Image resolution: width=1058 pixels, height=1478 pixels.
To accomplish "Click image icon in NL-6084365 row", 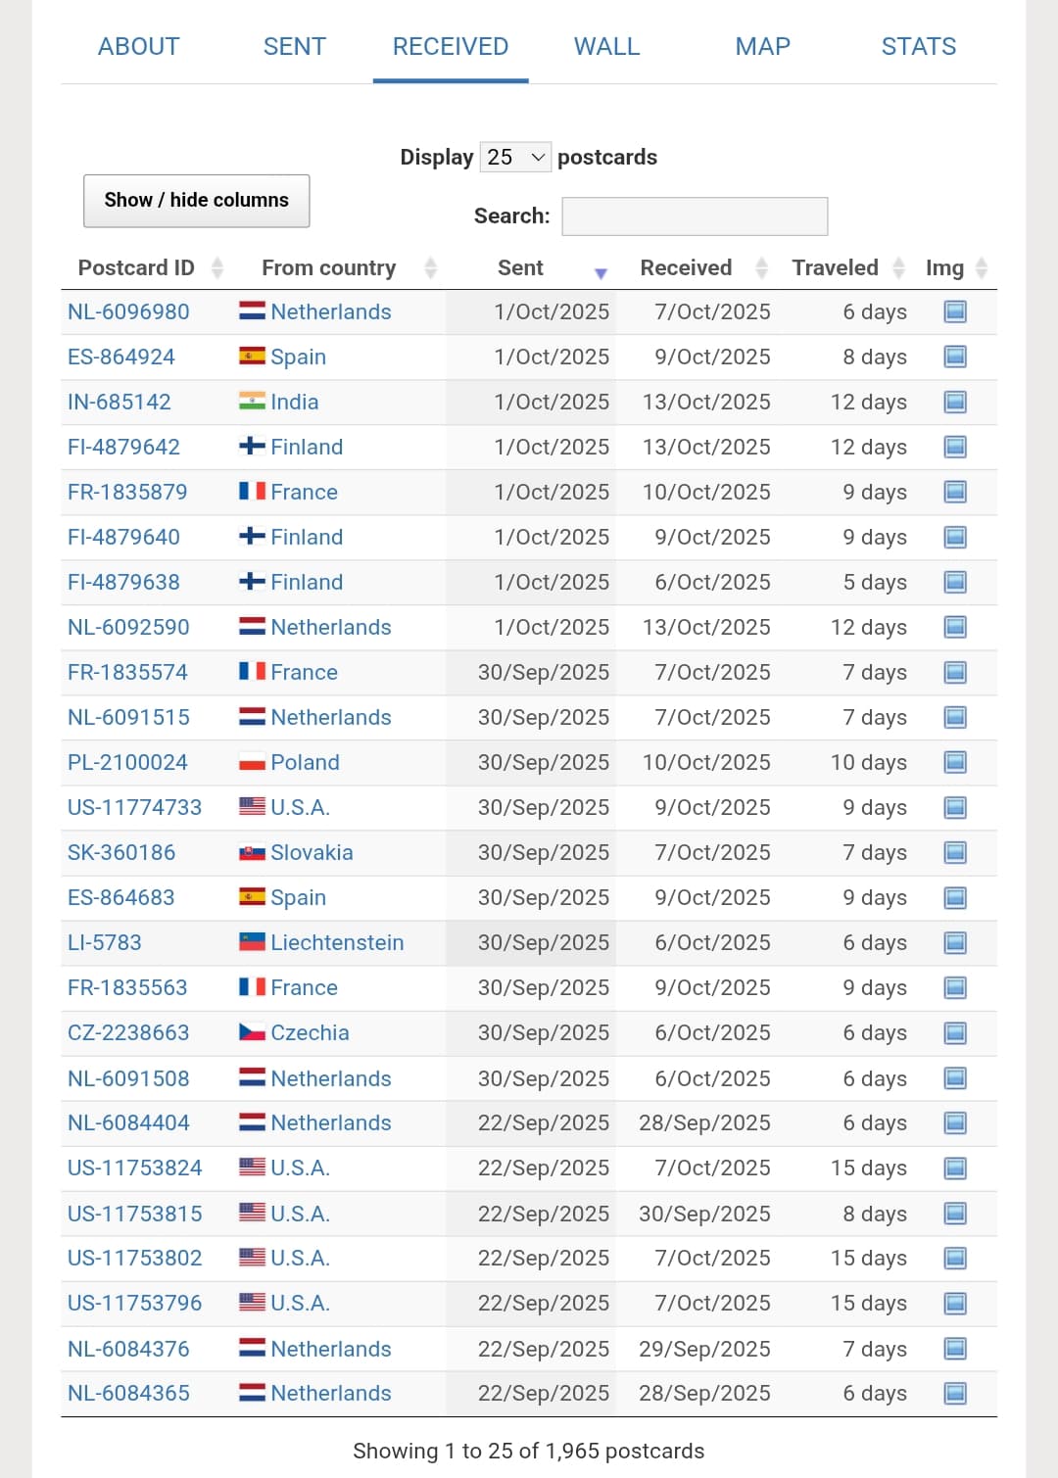I will 955,1393.
